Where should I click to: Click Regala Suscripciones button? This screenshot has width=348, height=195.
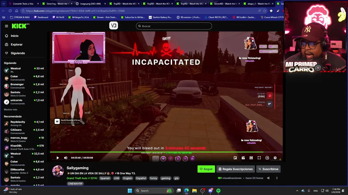coord(235,169)
